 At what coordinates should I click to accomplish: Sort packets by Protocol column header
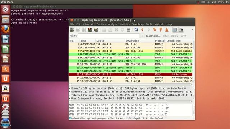[160, 41]
